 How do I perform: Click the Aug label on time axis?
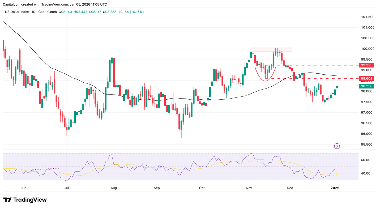114,188
